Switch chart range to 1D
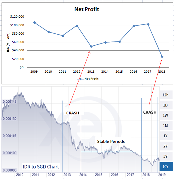The width and height of the screenshot is (174, 179). point(166,105)
